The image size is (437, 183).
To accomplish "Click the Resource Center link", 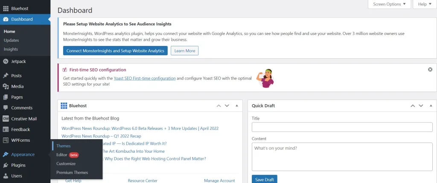I will [143, 180].
